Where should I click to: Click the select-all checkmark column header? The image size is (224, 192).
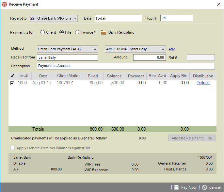(x=12, y=76)
